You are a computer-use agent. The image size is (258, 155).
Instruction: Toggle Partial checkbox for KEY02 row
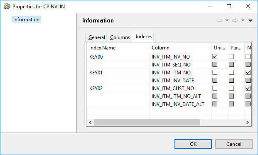tap(231, 88)
